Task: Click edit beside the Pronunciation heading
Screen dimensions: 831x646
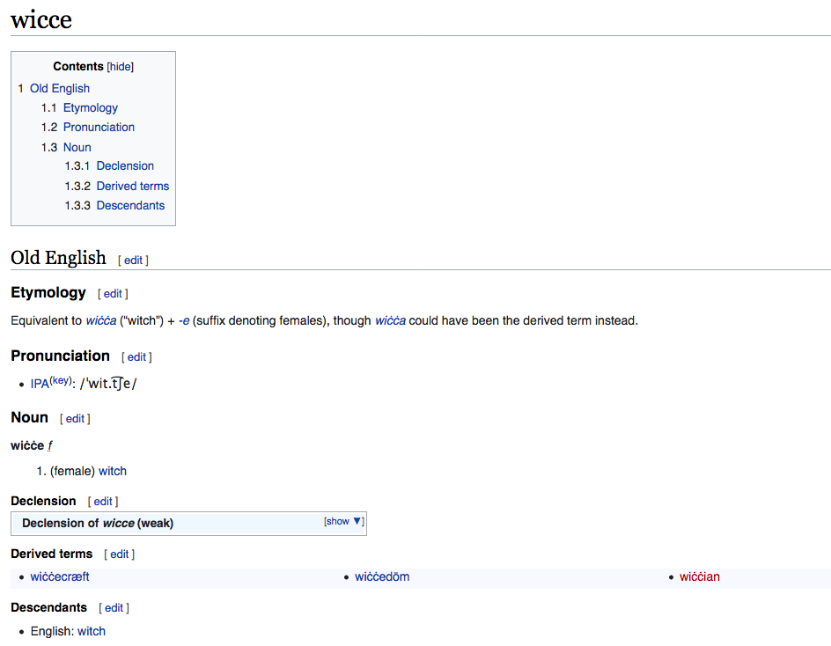Action: click(x=136, y=357)
